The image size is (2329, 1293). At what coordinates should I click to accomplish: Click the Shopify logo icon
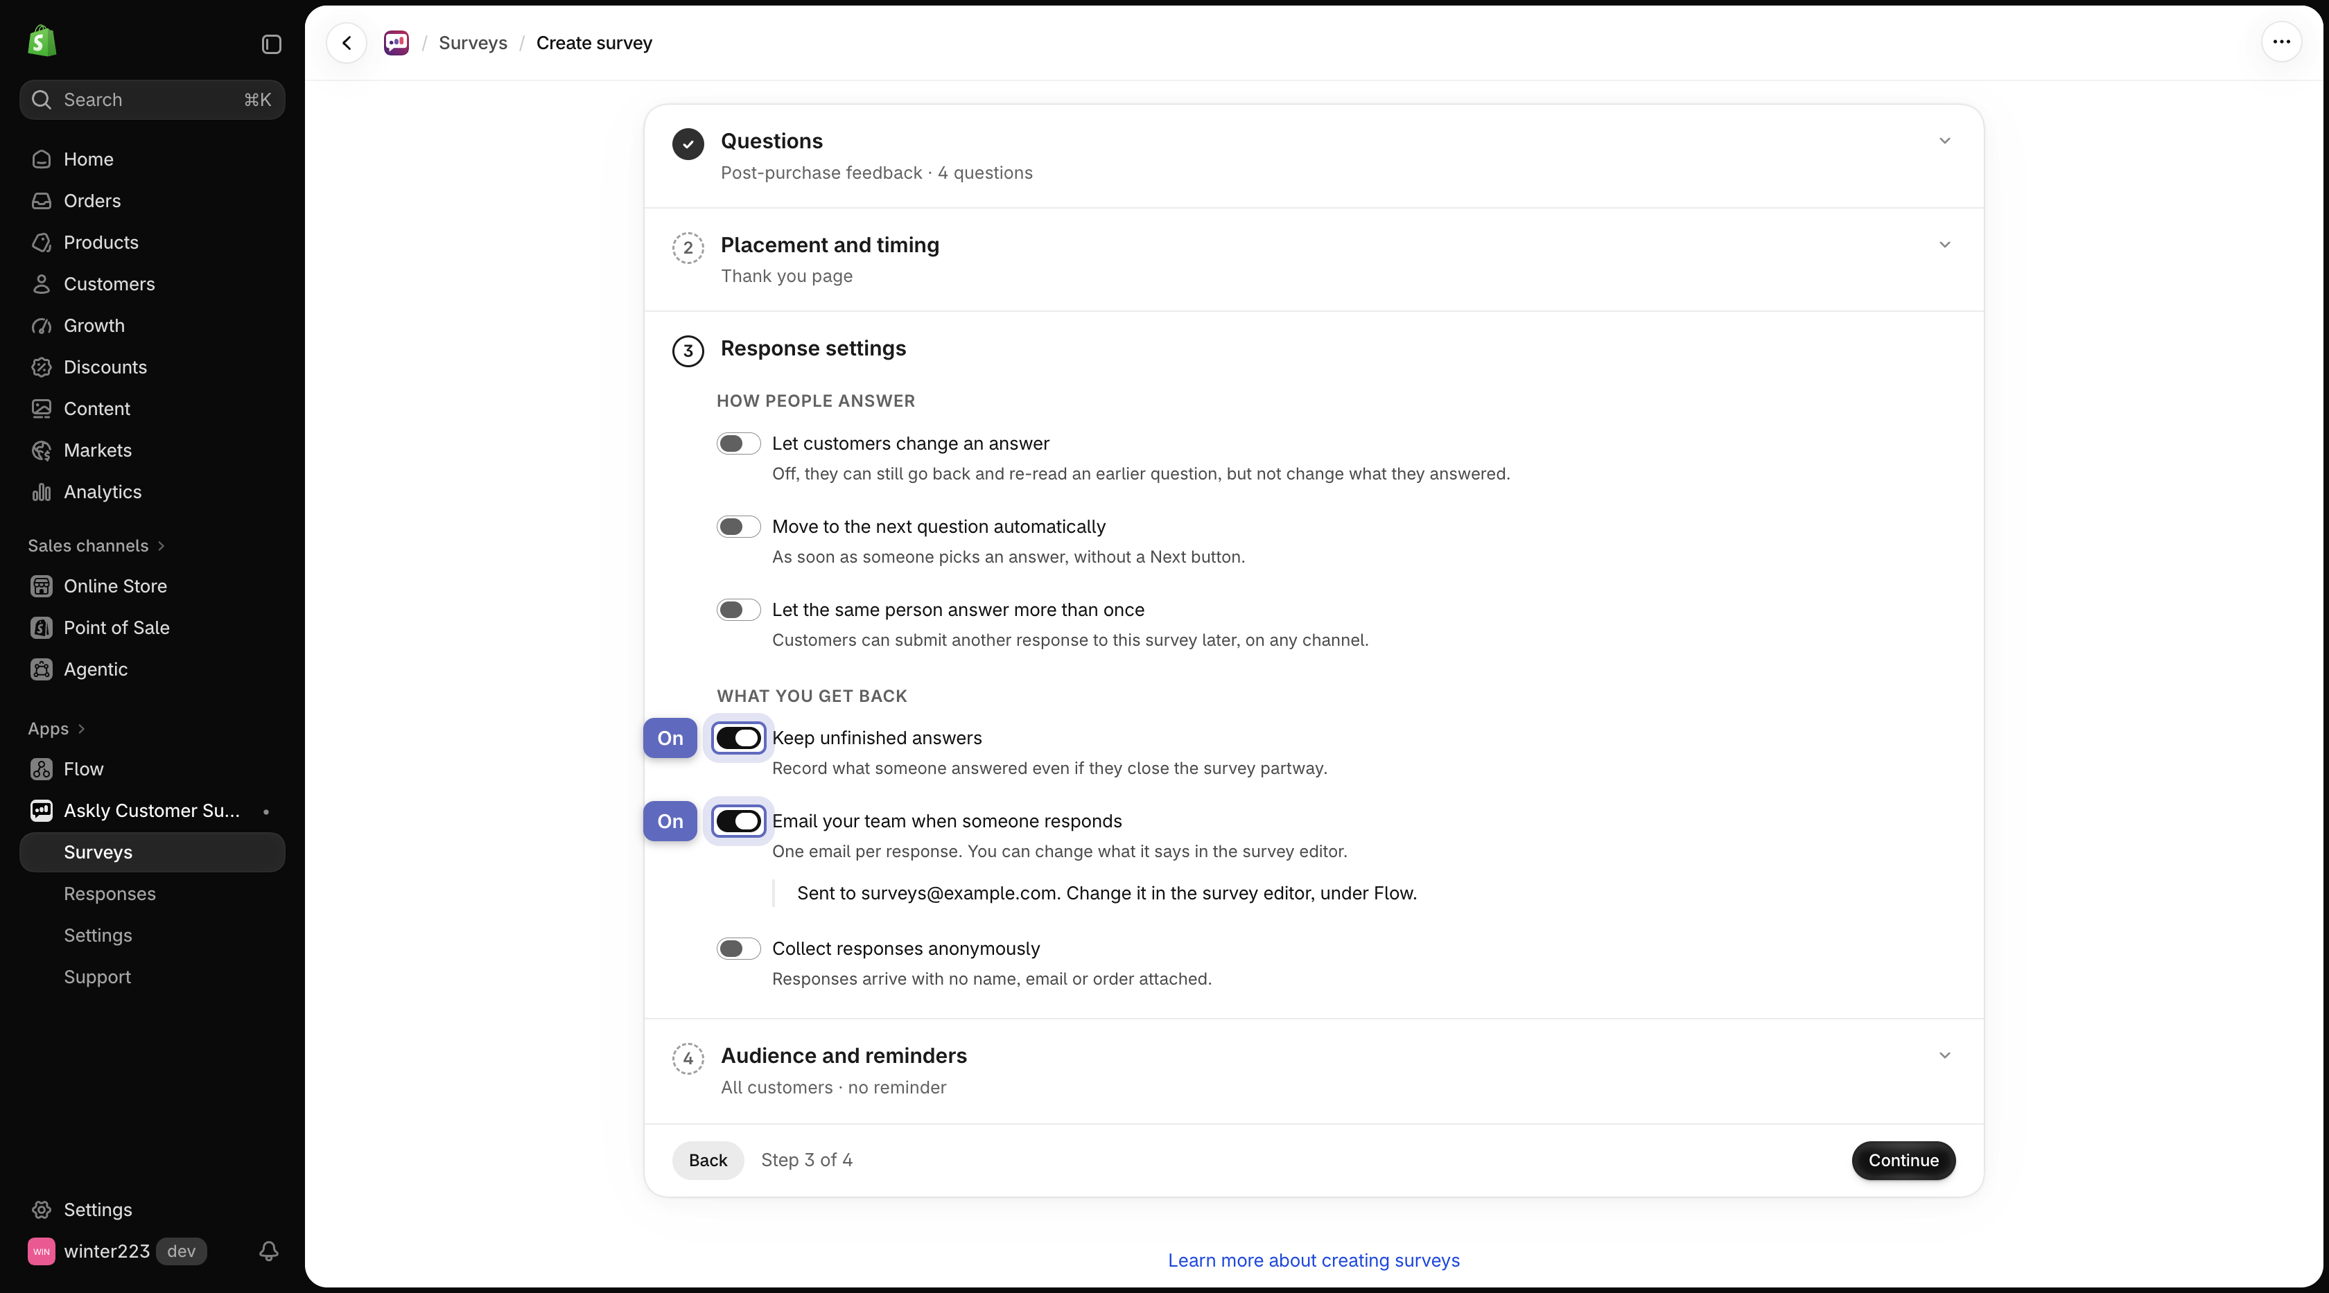click(42, 42)
